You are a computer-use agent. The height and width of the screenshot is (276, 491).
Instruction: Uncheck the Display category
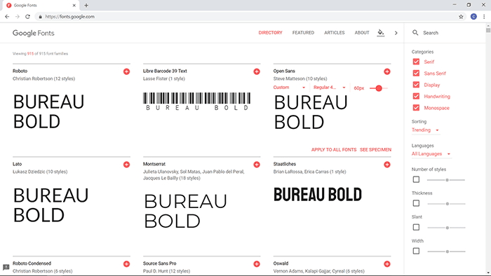pos(416,85)
